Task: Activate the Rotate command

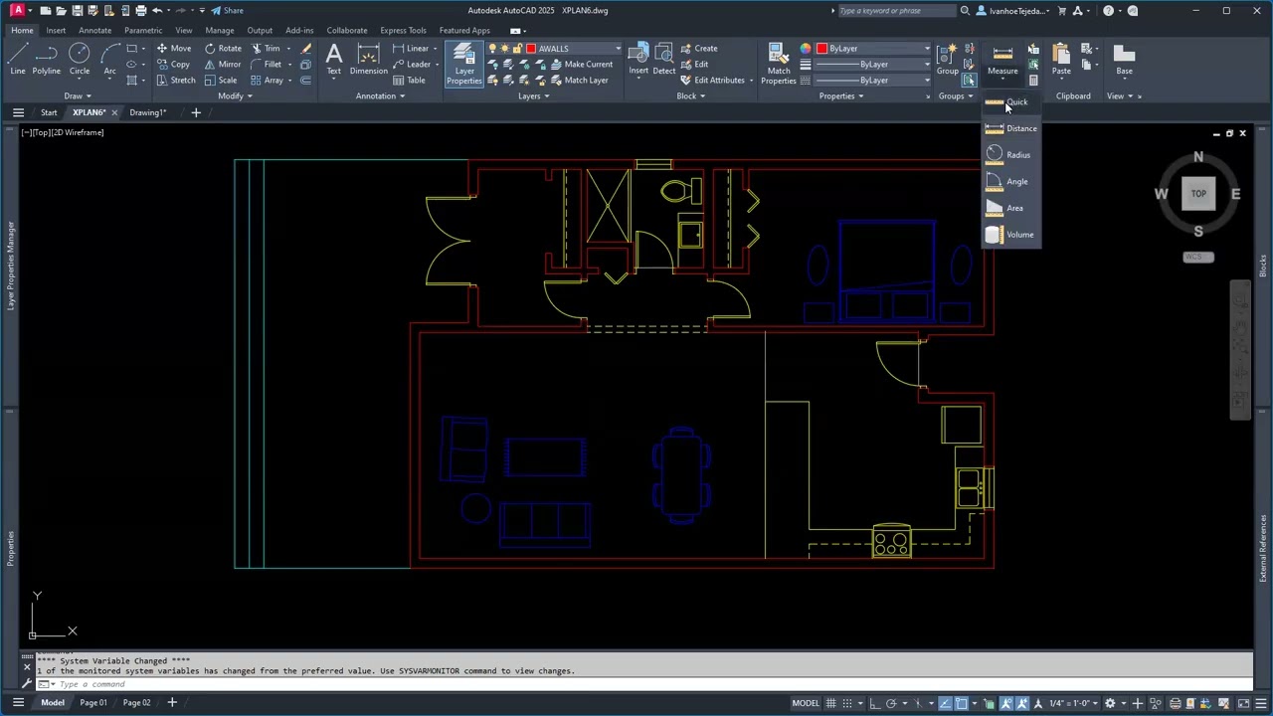Action: click(222, 49)
